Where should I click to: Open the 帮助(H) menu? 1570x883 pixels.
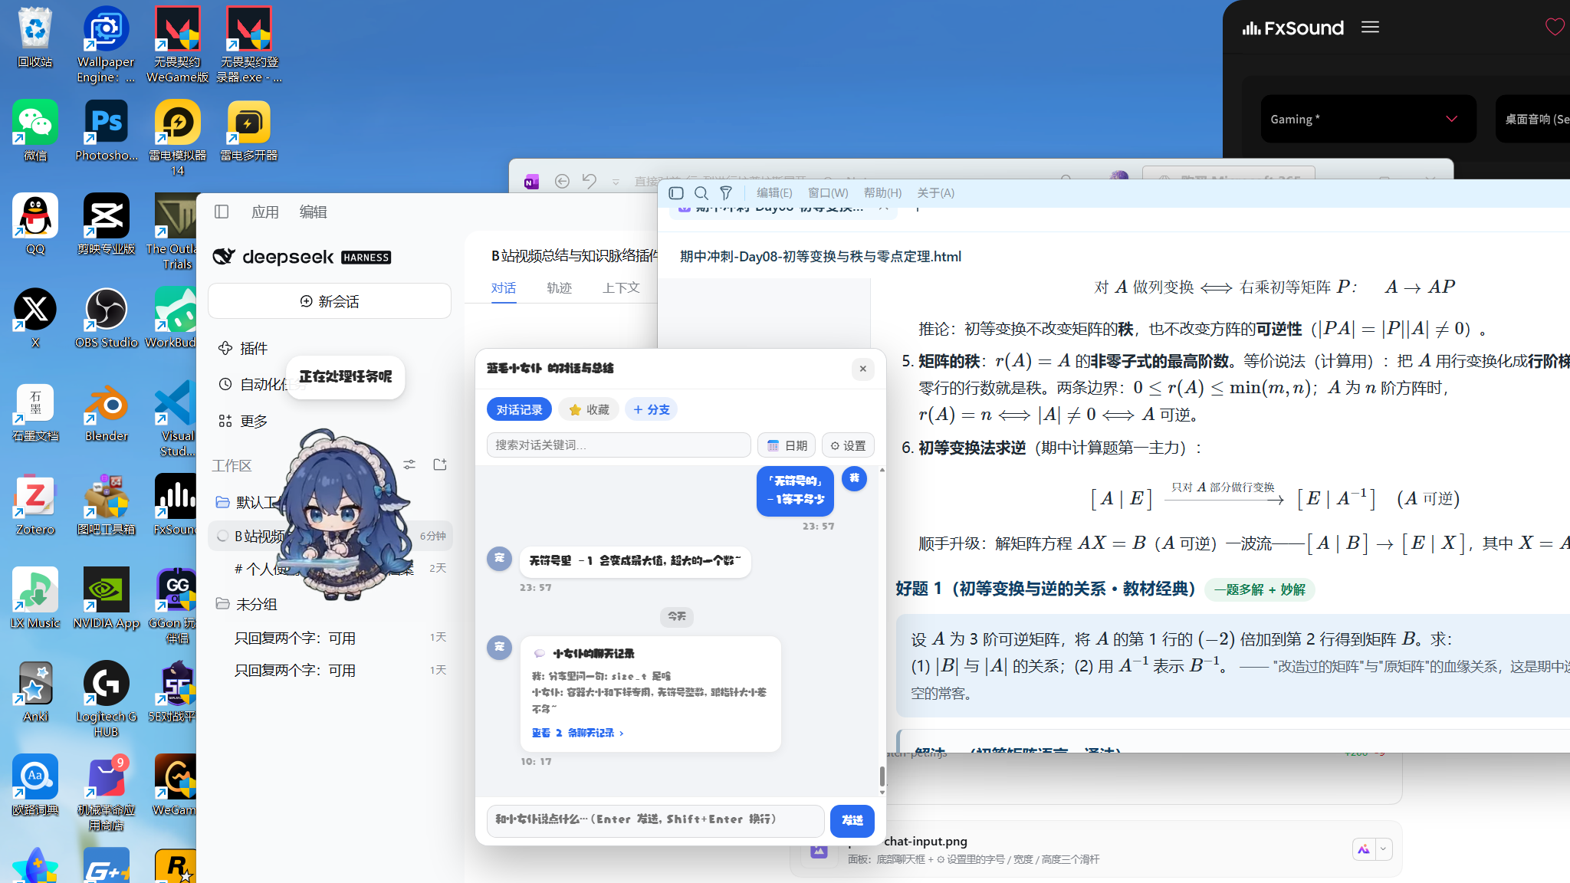click(x=882, y=193)
